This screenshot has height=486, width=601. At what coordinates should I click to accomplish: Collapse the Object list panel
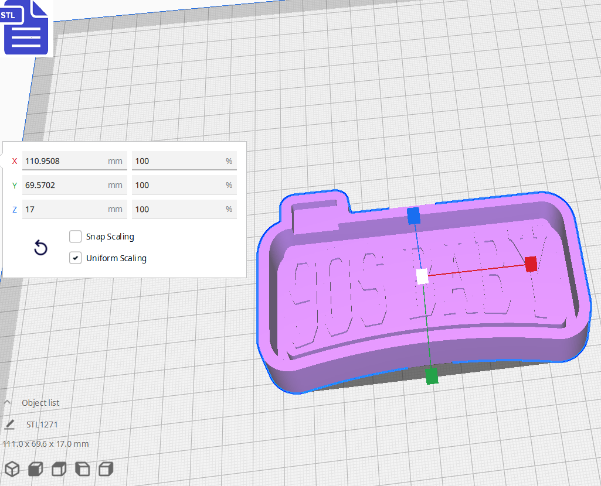click(x=7, y=402)
